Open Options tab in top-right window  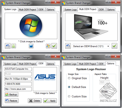coord(111,9)
